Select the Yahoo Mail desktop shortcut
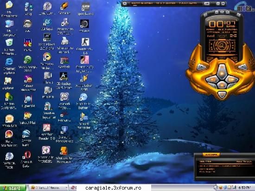The width and height of the screenshot is (255, 191). coord(27,116)
